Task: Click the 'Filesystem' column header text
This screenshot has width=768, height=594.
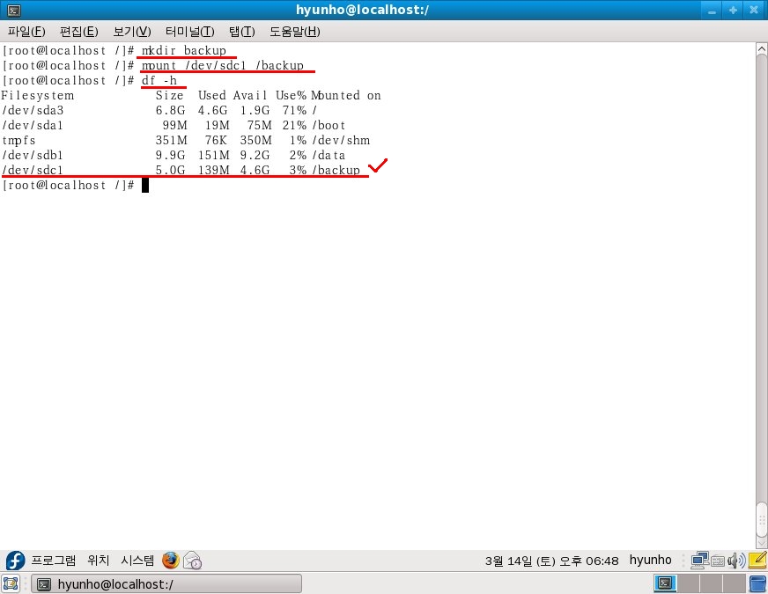Action: coord(38,95)
